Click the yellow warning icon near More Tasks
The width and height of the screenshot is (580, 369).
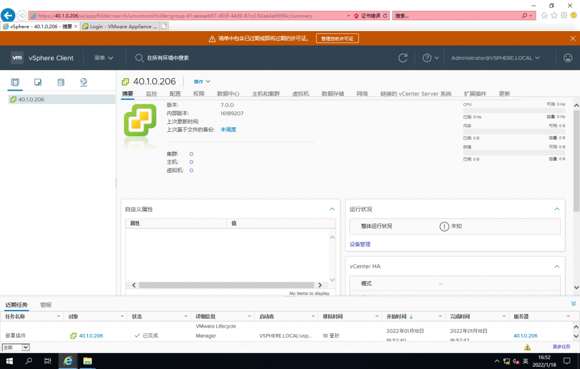point(527,347)
